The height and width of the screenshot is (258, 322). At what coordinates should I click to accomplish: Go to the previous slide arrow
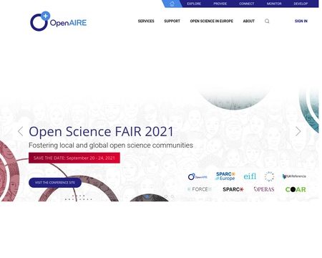(x=21, y=131)
